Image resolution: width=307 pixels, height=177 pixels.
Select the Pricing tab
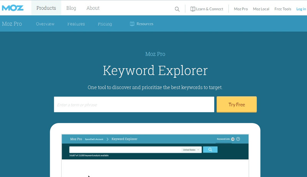tap(105, 24)
